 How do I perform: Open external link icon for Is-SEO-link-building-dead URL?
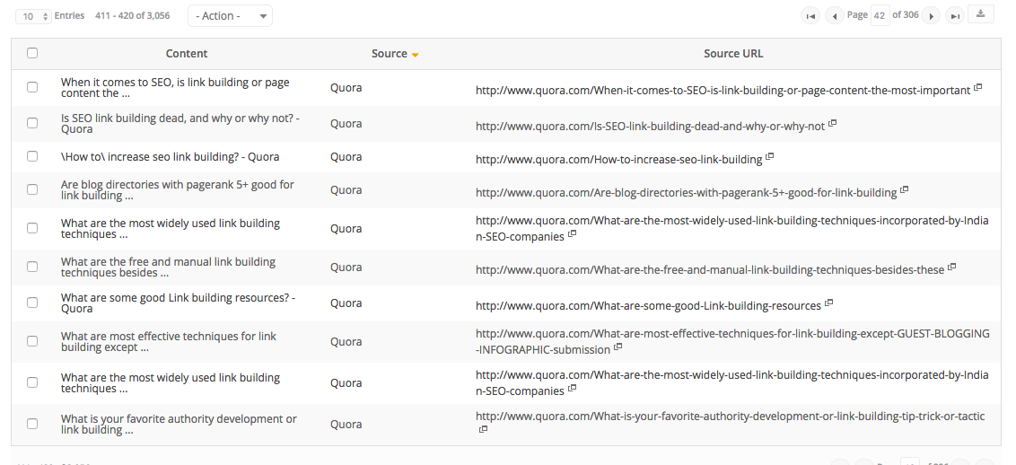click(x=833, y=123)
